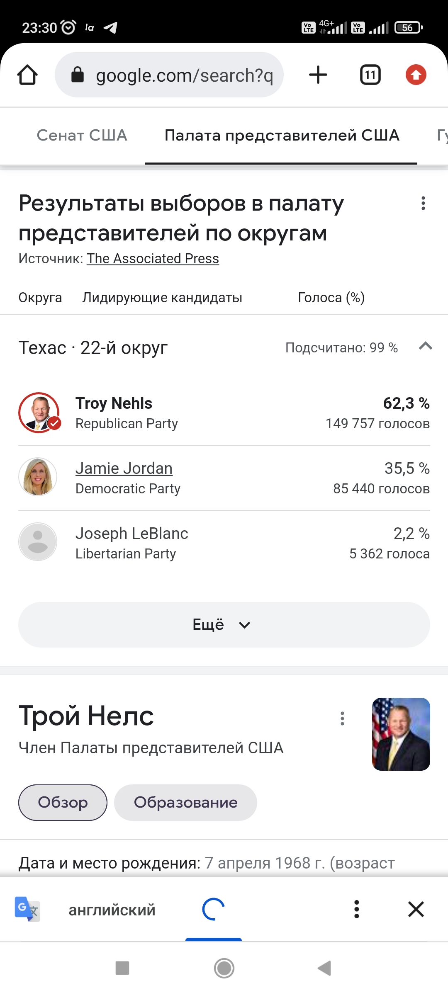Select the Образование chip
This screenshot has width=448, height=995.
[x=185, y=802]
